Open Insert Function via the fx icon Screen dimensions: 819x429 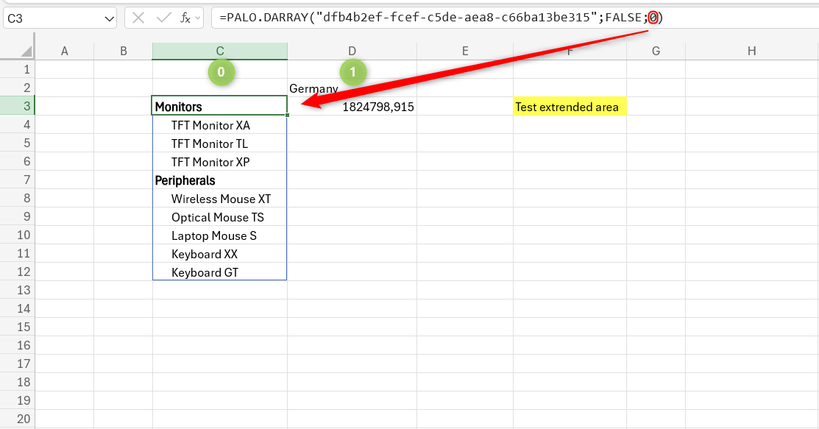pos(184,17)
